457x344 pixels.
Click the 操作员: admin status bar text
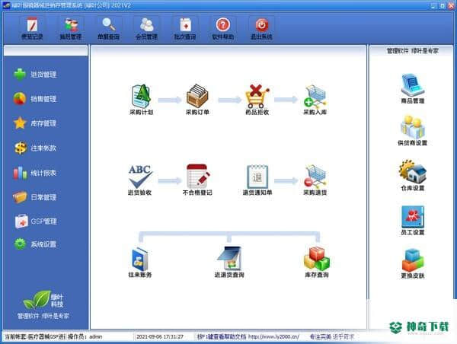pyautogui.click(x=85, y=336)
